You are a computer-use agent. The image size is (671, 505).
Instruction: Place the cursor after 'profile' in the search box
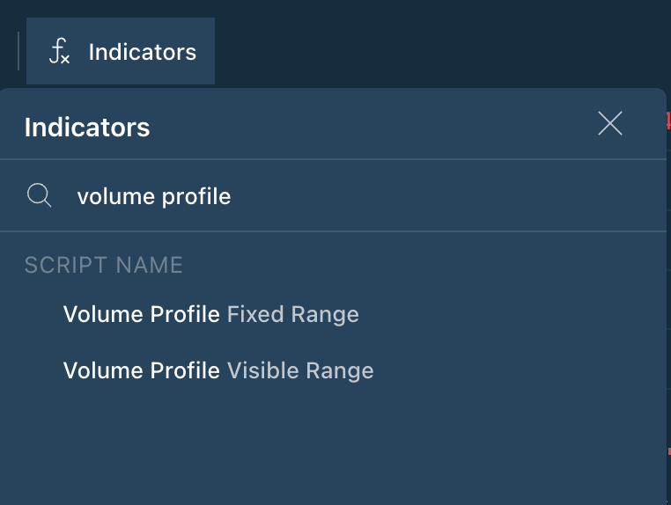click(x=232, y=195)
